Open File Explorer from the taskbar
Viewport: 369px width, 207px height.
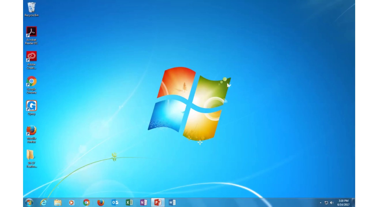58,202
